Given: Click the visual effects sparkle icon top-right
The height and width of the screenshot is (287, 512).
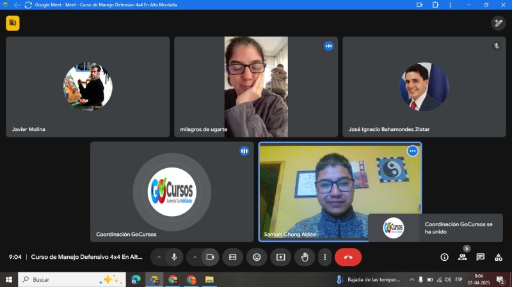Looking at the screenshot, I should [x=498, y=23].
